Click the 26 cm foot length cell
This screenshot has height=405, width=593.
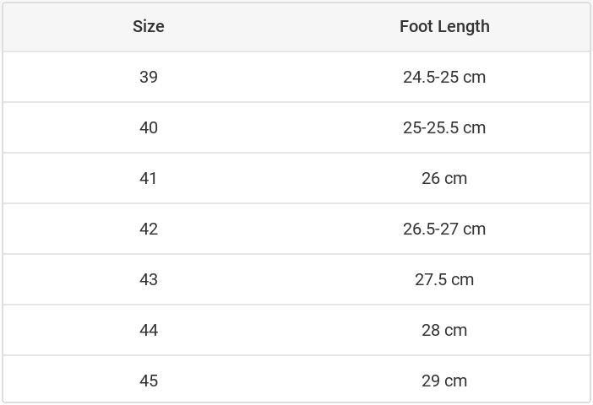point(444,178)
